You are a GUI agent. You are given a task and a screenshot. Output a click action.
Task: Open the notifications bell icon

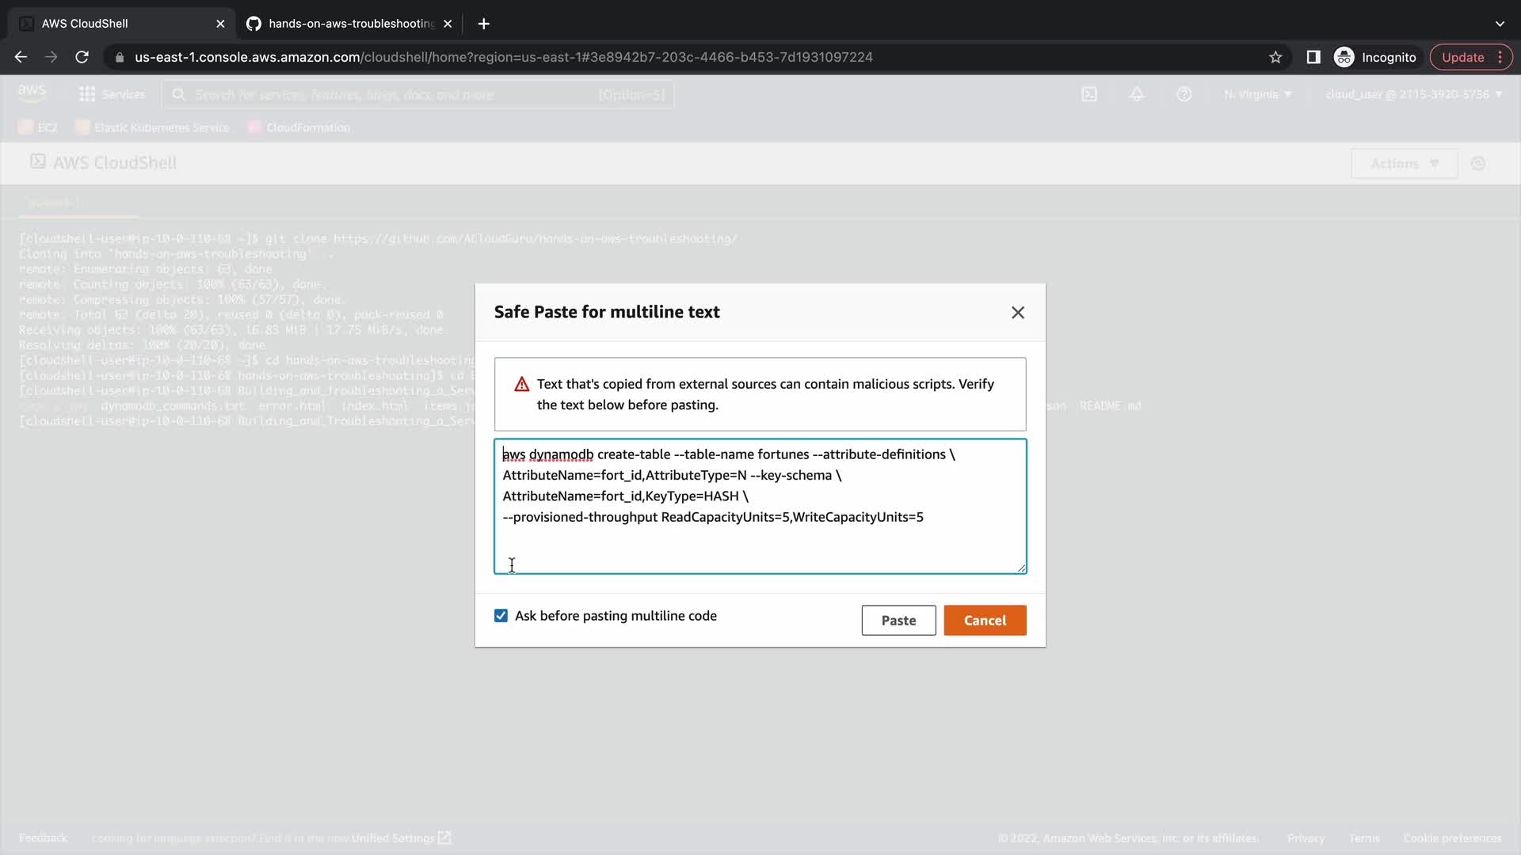[1137, 94]
